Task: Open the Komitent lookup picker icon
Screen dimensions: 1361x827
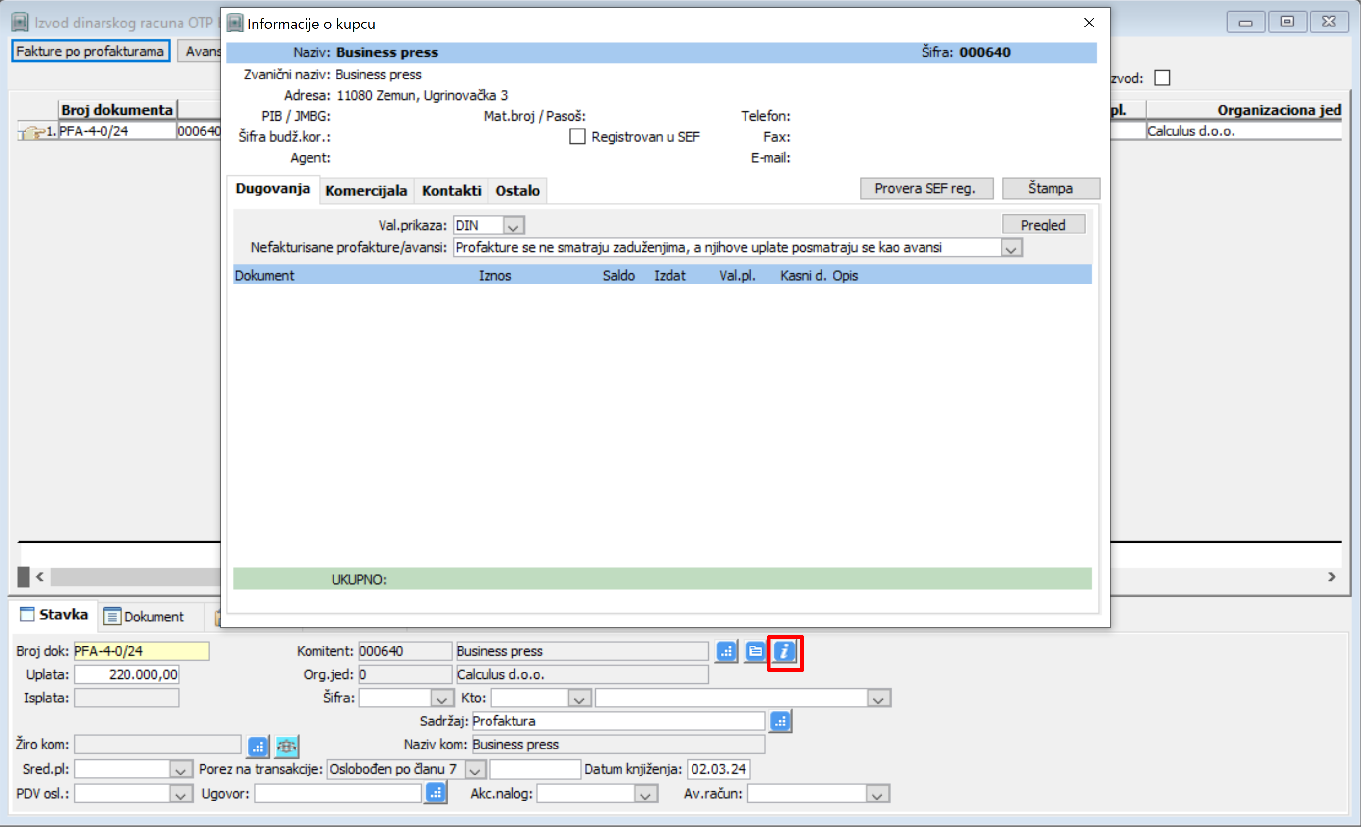Action: click(x=726, y=651)
